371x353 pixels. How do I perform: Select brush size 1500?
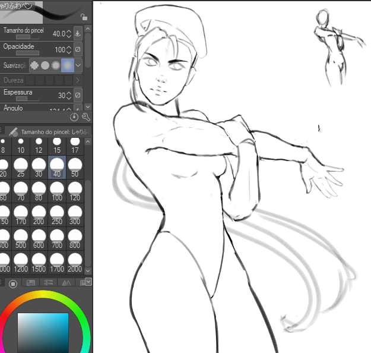[39, 262]
